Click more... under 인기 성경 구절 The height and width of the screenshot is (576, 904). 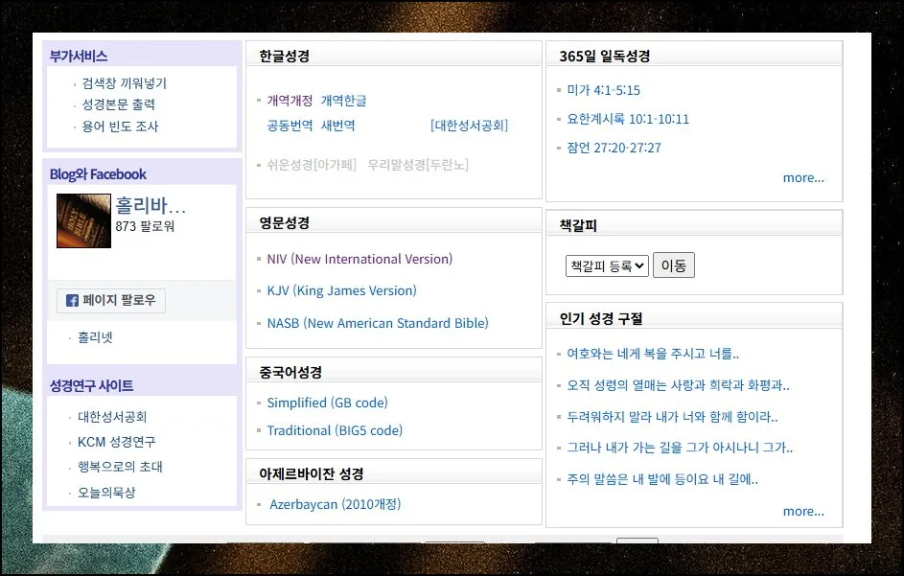802,511
